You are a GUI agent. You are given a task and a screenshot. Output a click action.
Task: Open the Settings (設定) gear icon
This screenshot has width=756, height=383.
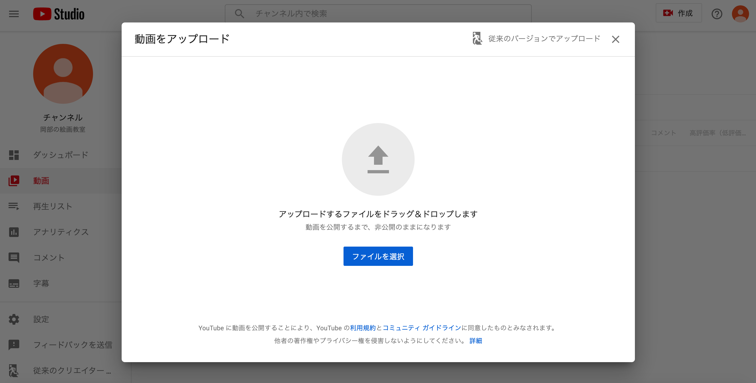14,319
